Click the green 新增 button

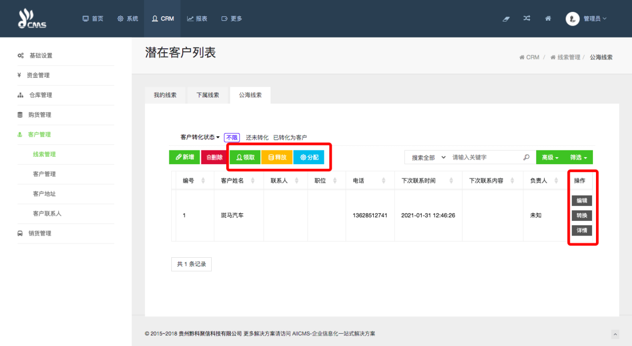click(184, 157)
